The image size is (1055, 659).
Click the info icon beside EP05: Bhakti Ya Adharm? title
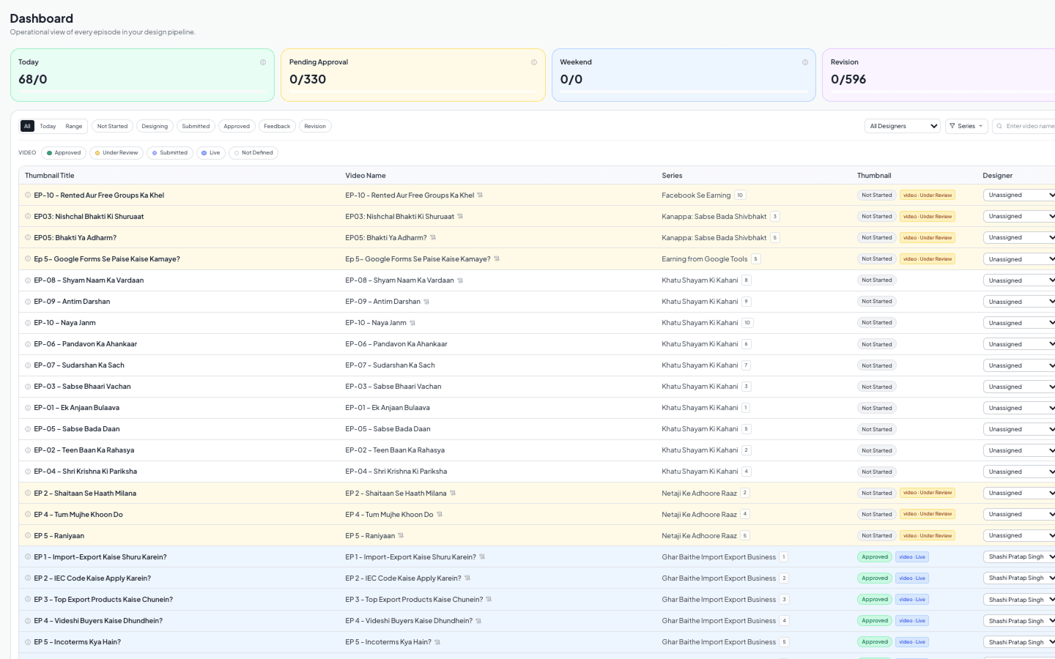click(28, 238)
